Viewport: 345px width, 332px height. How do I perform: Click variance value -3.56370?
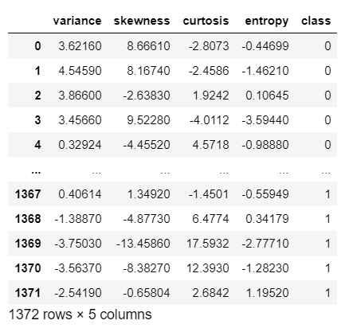[78, 268]
